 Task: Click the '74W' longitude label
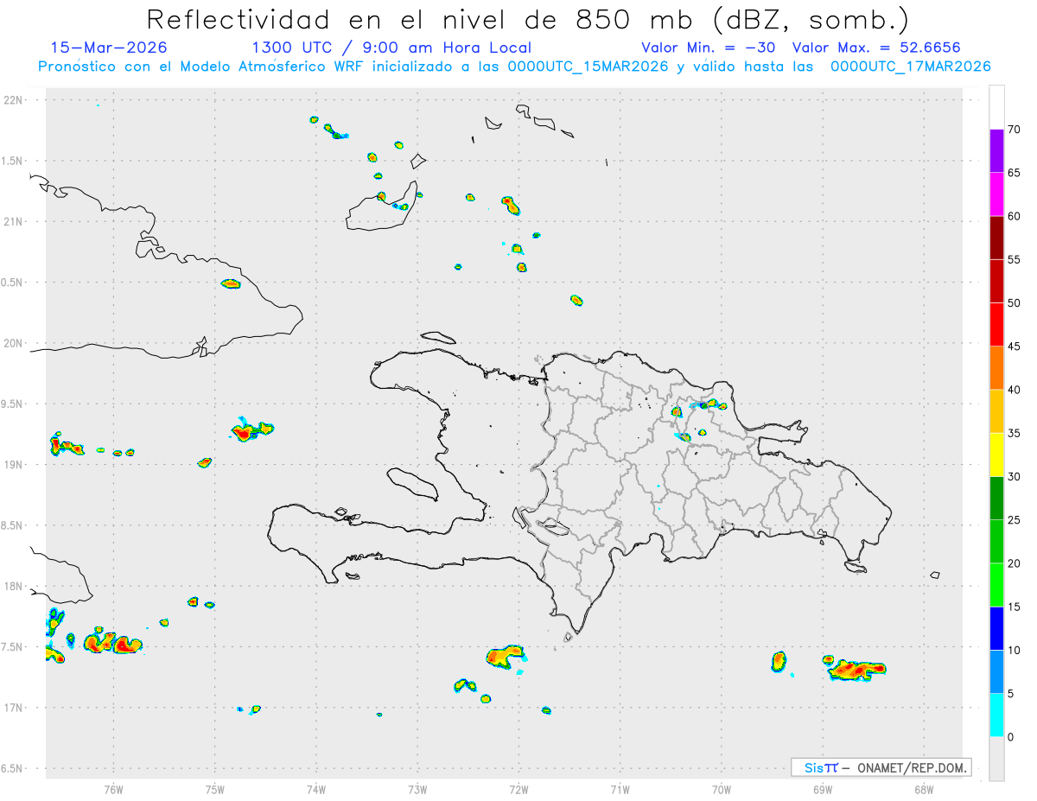316,790
